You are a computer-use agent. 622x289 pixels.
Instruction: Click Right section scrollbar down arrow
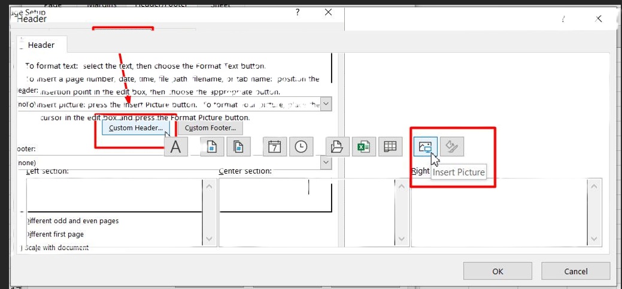tap(594, 239)
